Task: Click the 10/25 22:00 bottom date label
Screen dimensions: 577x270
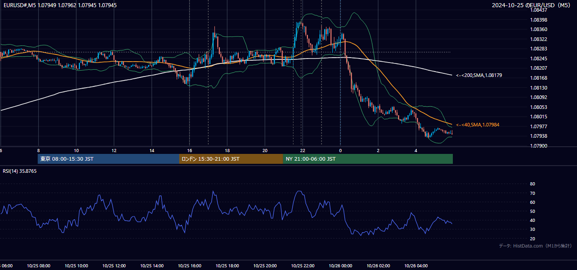Action: click(302, 266)
